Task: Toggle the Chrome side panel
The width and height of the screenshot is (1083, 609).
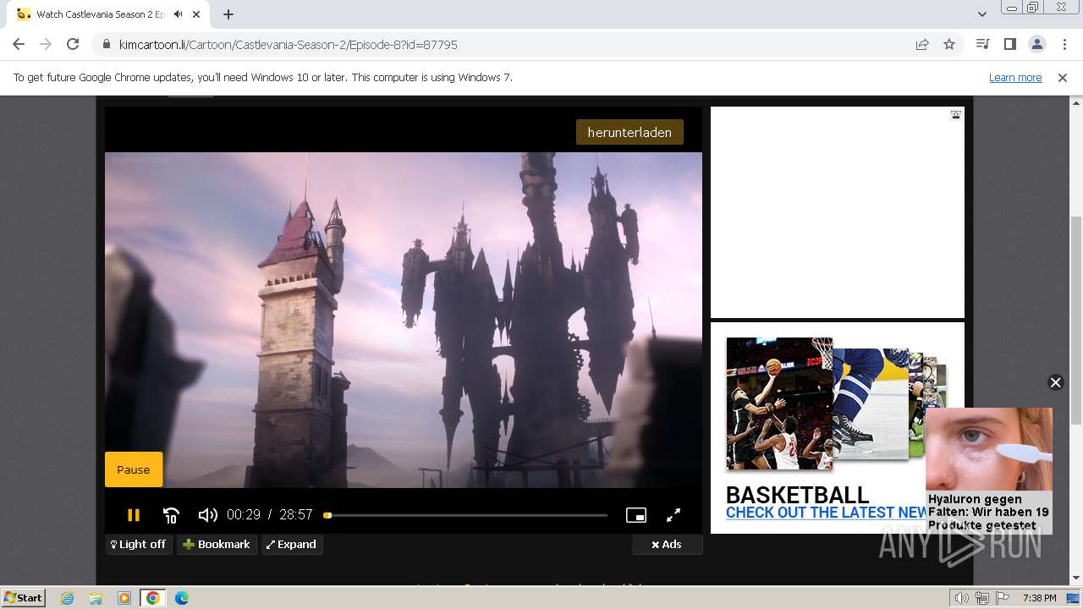Action: pyautogui.click(x=1009, y=44)
